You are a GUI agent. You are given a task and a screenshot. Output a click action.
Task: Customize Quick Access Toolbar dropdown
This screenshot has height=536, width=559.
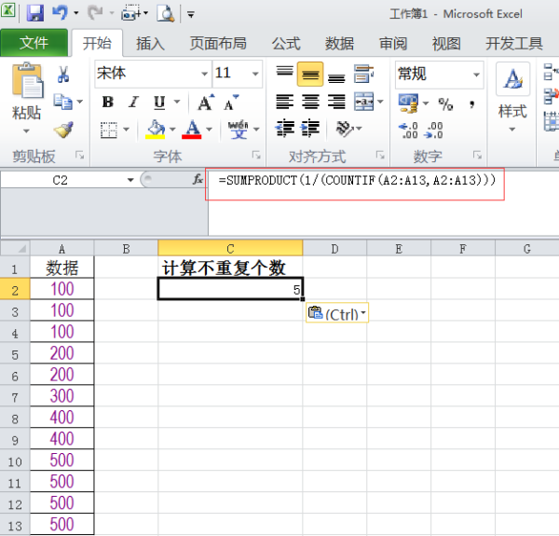(191, 15)
